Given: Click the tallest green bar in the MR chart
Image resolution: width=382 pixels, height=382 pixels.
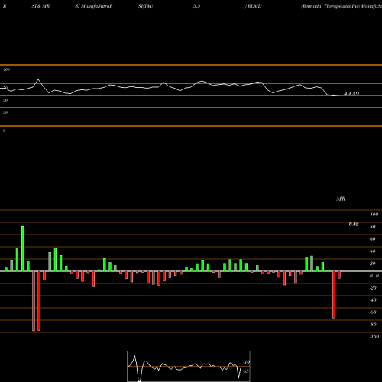Looking at the screenshot, I should tap(23, 248).
